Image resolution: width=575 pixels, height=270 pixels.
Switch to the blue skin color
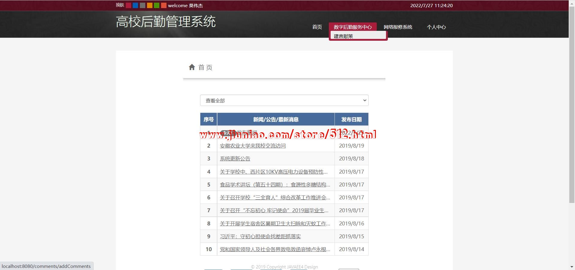click(x=135, y=5)
